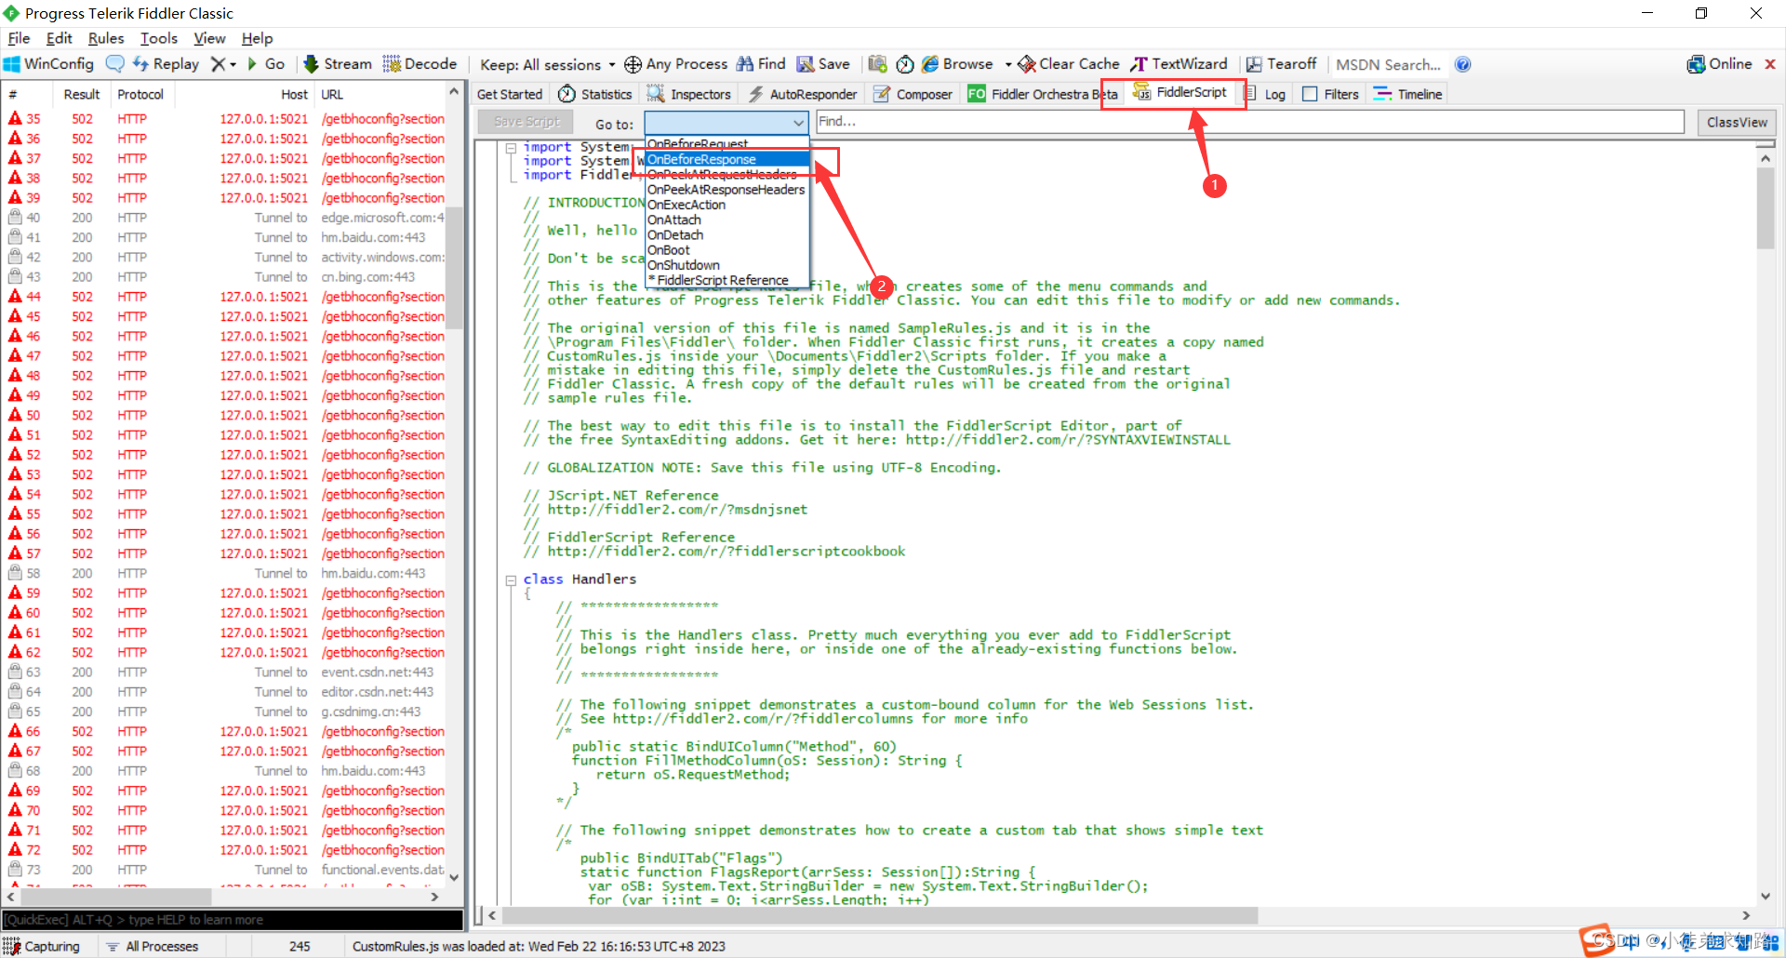Viewport: 1786px width, 958px height.
Task: Click the script editor horizontal scrollbar
Action: (880, 915)
